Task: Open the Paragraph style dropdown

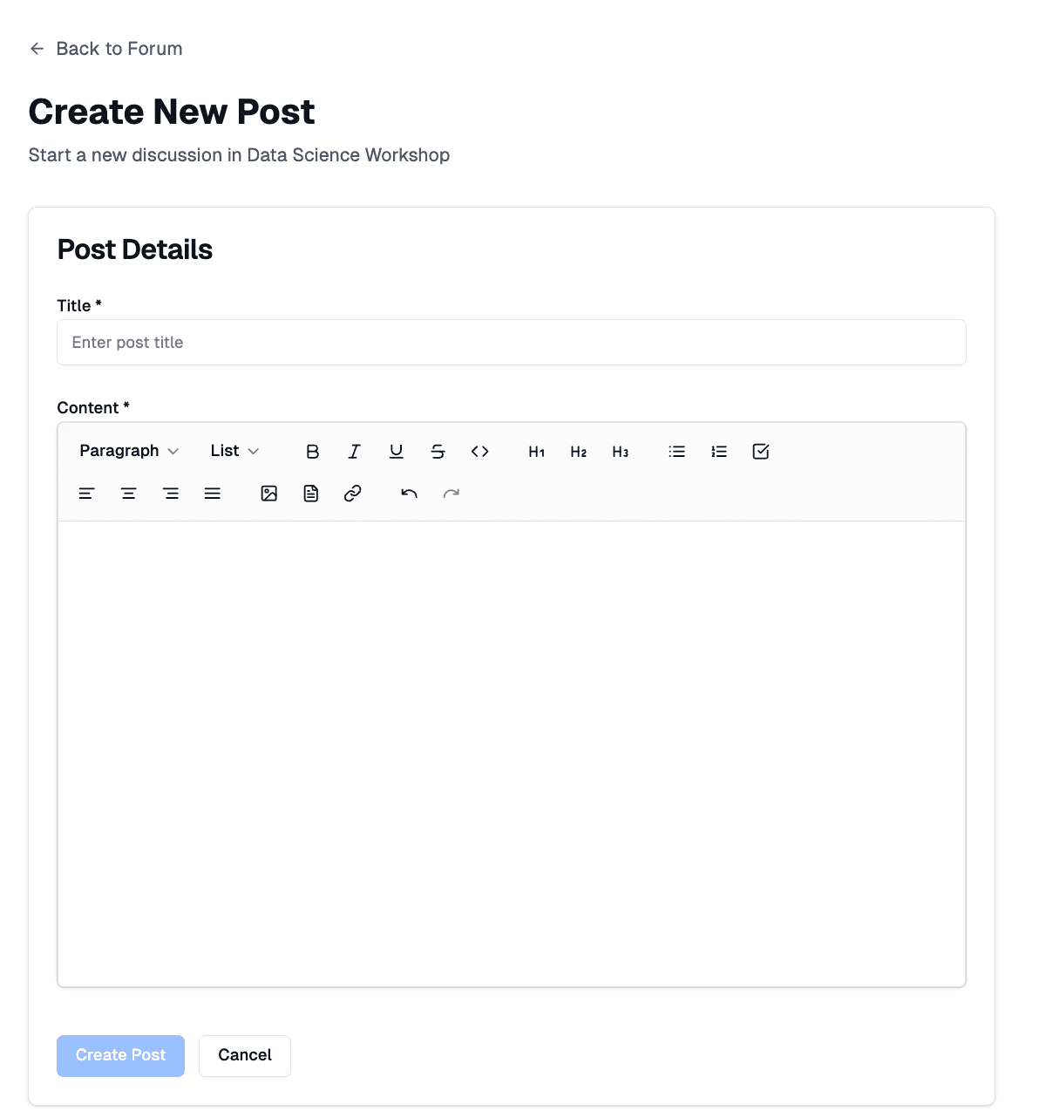Action: click(128, 451)
